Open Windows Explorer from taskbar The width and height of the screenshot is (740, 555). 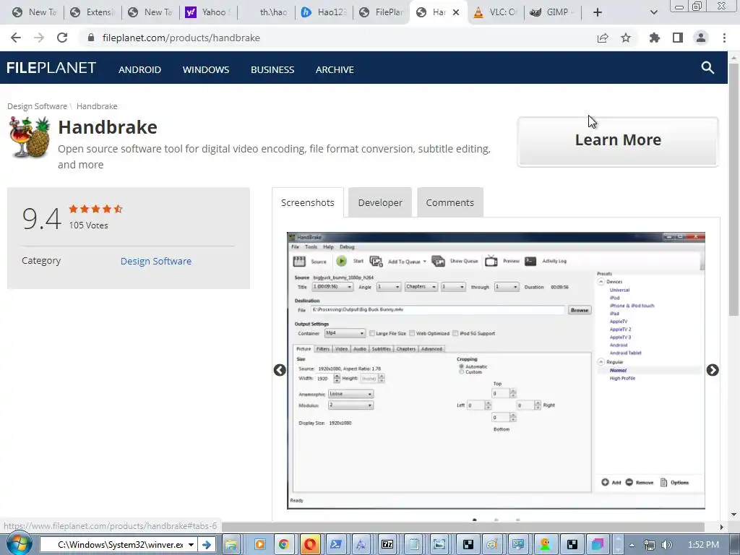click(231, 545)
